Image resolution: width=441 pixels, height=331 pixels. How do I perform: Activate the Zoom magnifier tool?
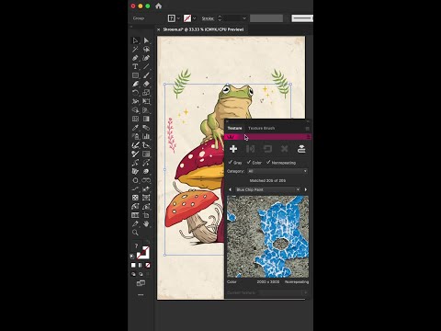pyautogui.click(x=135, y=233)
